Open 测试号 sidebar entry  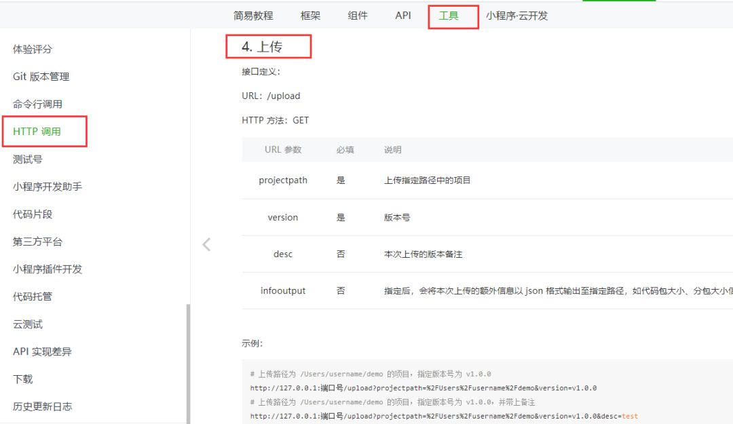tap(28, 159)
